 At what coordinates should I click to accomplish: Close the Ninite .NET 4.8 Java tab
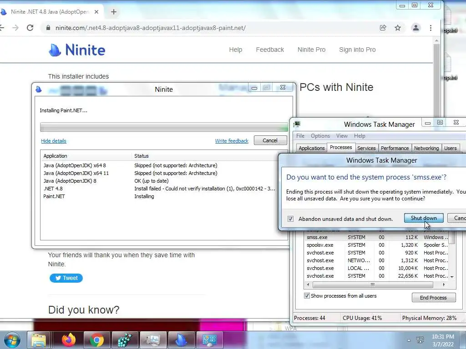pyautogui.click(x=96, y=12)
